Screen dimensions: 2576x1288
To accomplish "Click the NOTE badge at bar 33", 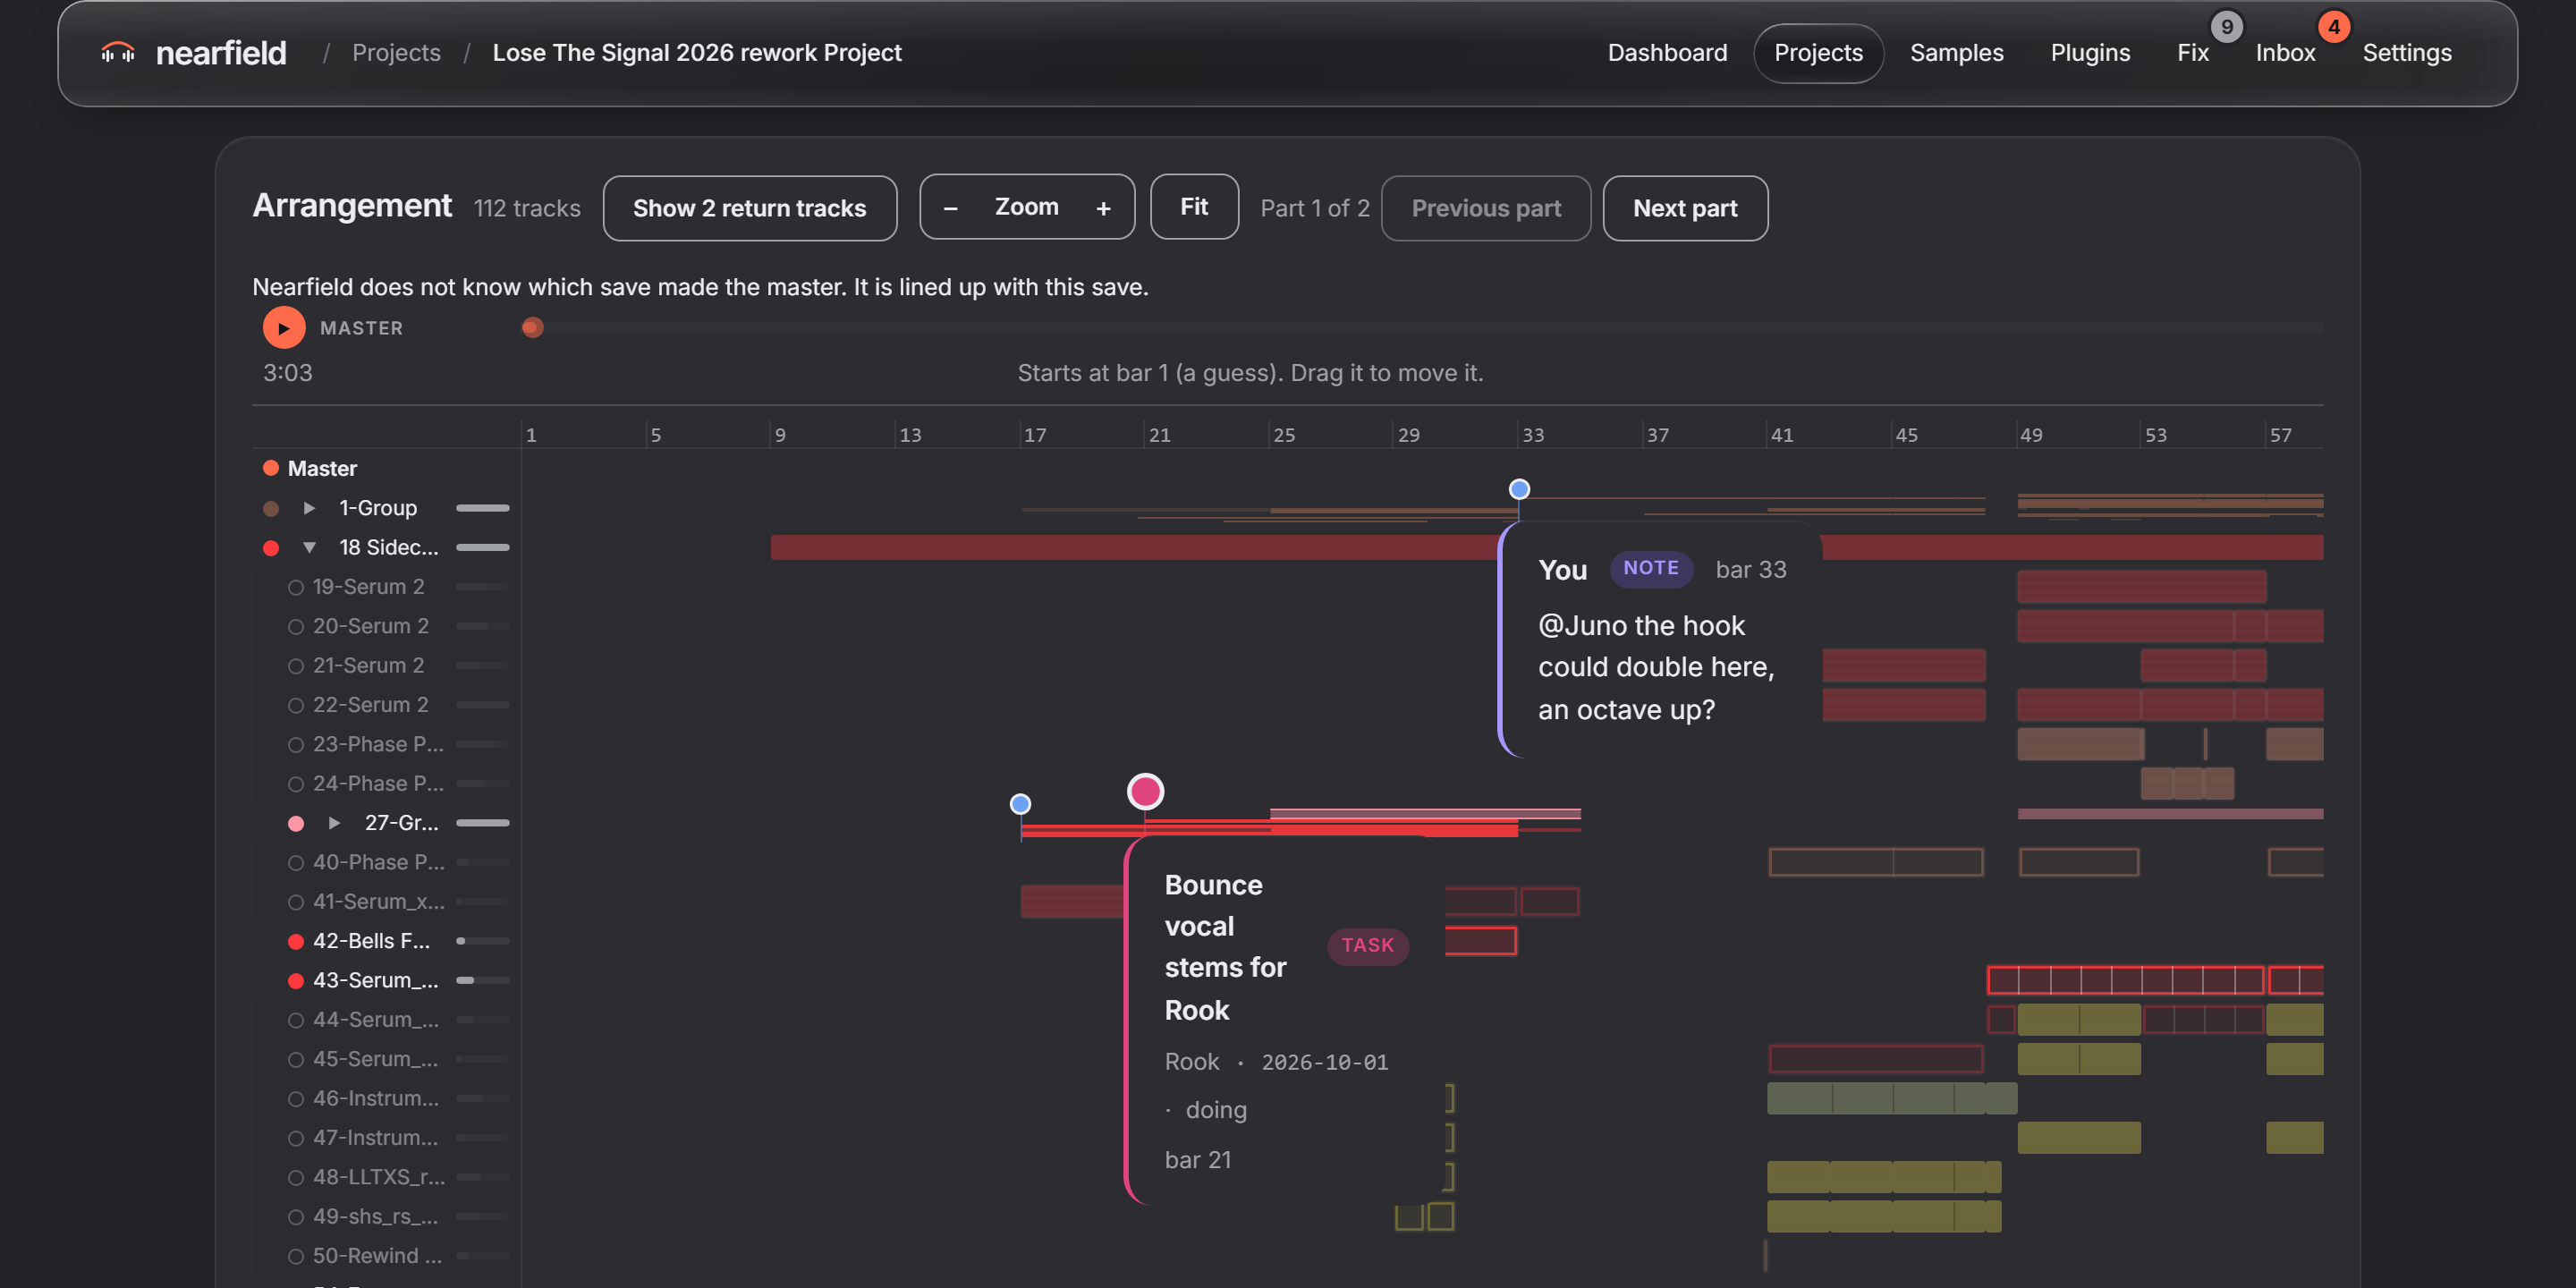I will 1651,568.
